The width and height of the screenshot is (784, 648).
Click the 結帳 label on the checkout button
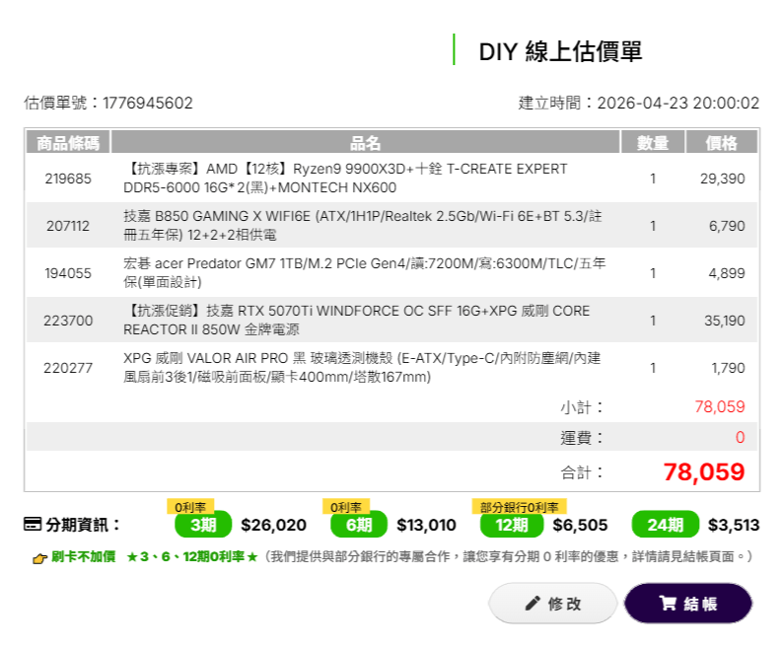point(700,604)
